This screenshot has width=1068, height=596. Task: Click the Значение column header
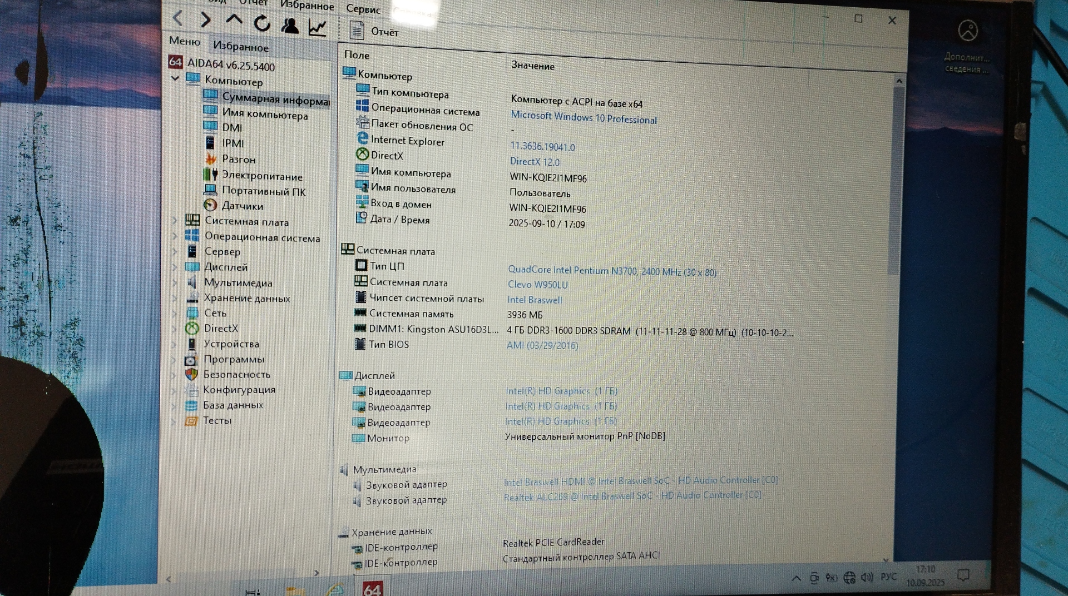(532, 66)
